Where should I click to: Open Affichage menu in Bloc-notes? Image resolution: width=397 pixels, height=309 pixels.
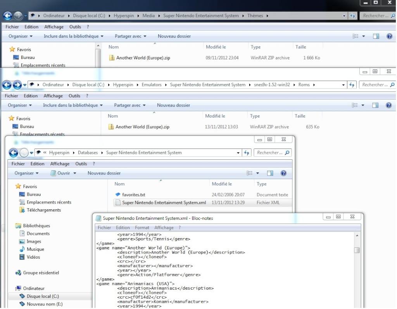click(x=164, y=228)
